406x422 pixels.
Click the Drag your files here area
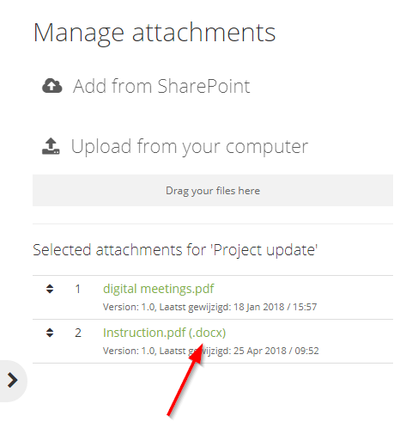pyautogui.click(x=213, y=190)
